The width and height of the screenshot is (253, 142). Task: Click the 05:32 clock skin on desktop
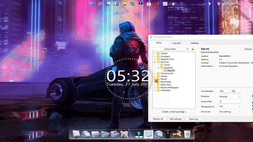pos(127,76)
